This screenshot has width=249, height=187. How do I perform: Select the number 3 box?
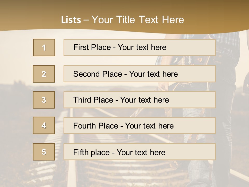44,100
